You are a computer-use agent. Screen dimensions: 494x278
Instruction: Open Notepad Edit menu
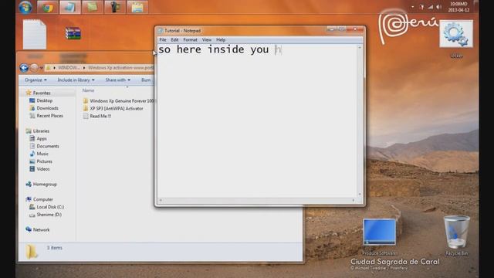pos(174,39)
